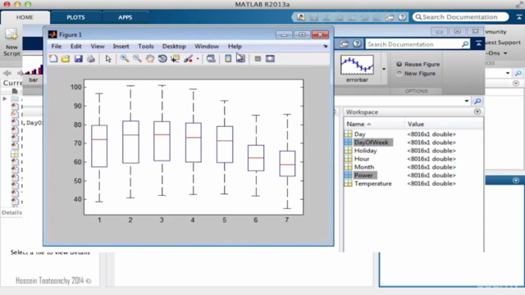Switch to the HOME tab

click(x=25, y=17)
